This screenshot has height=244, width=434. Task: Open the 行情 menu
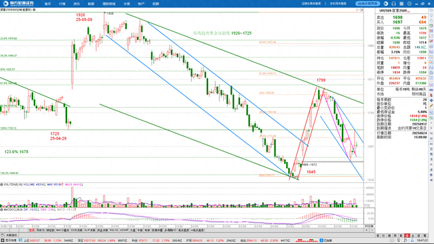(62, 4)
